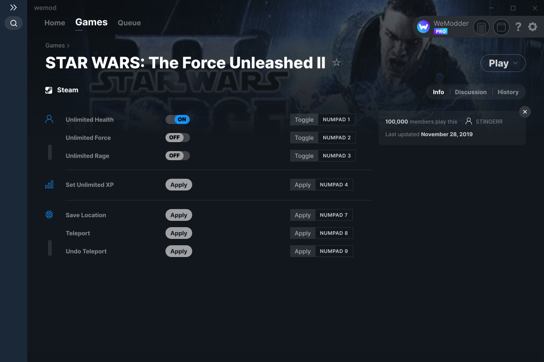Turn off Unlimited Health toggle
544x362 pixels.
[x=178, y=119]
